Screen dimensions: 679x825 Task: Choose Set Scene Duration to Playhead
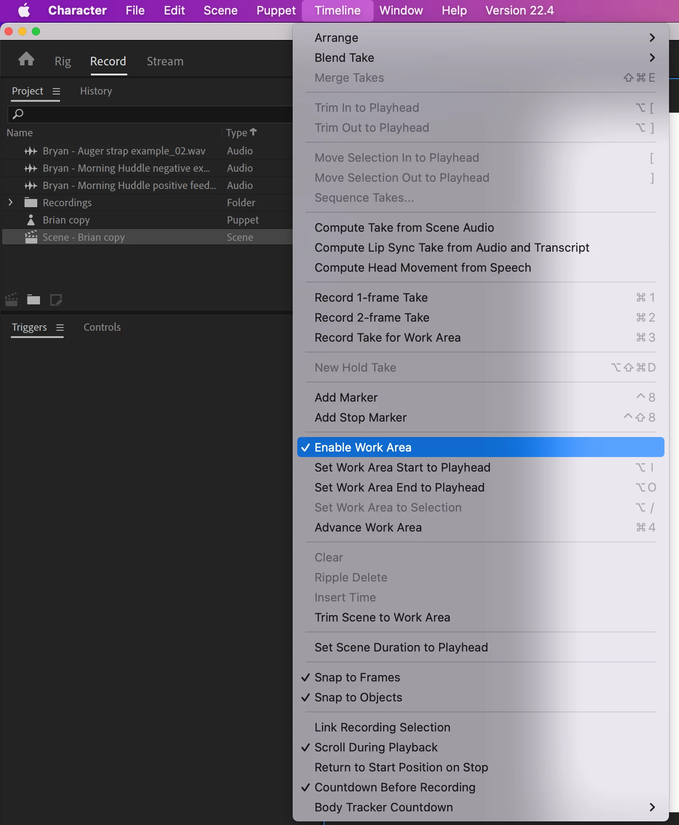[x=480, y=647]
